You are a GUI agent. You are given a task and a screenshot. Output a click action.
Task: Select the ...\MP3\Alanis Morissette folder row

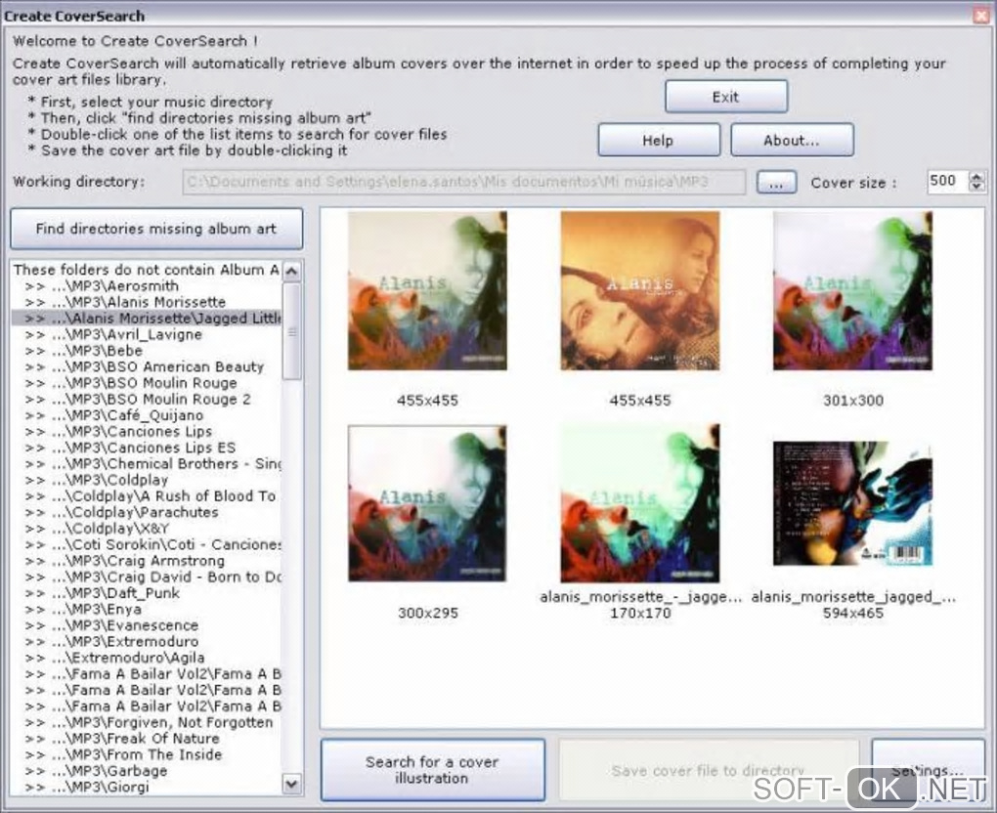pyautogui.click(x=147, y=302)
